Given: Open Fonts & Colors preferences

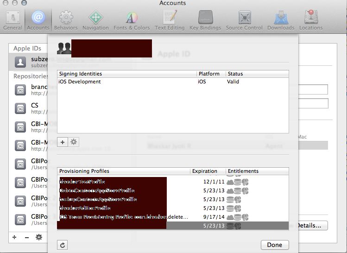Looking at the screenshot, I should (132, 20).
